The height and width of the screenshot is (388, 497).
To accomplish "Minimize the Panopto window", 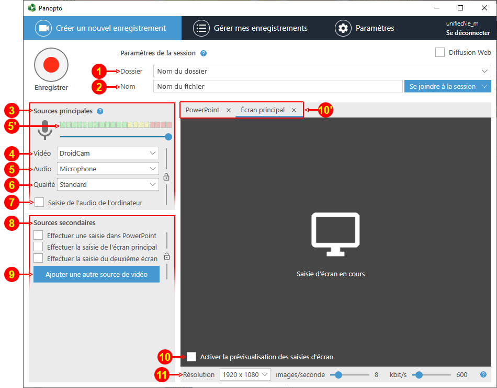I will pos(437,8).
